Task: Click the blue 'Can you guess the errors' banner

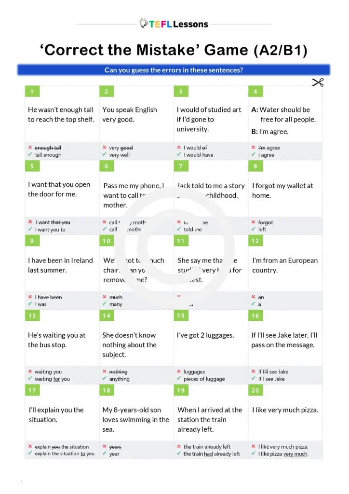Action: [174, 70]
